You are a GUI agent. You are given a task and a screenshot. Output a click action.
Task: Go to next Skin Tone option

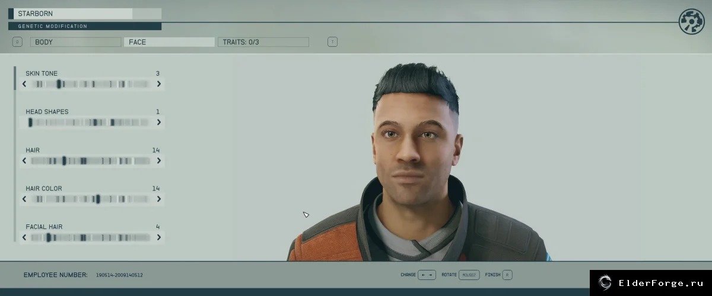159,84
